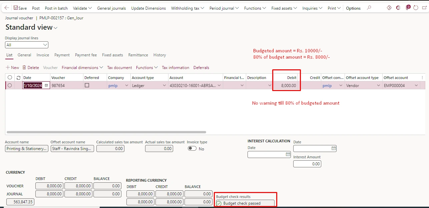The image size is (429, 208).
Task: Open the Power Apps diamond icon
Action: [389, 8]
